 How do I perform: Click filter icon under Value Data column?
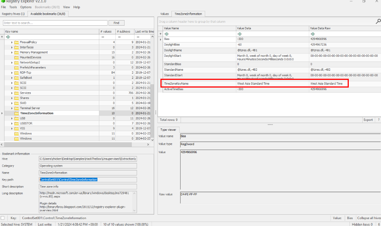[239, 34]
